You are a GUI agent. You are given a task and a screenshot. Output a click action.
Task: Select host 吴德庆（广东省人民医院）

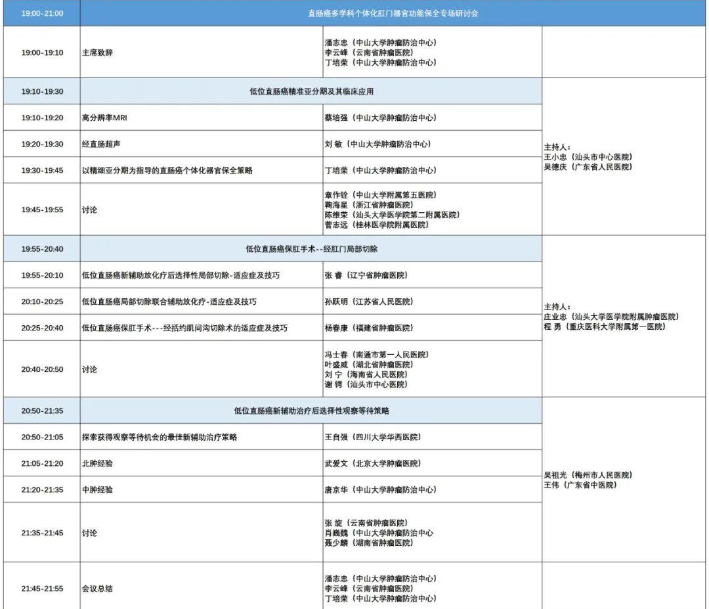[x=588, y=167]
